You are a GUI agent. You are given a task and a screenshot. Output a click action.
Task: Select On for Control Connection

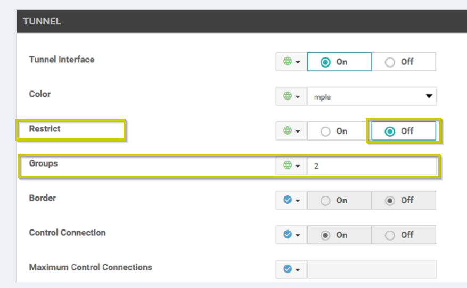pos(339,235)
